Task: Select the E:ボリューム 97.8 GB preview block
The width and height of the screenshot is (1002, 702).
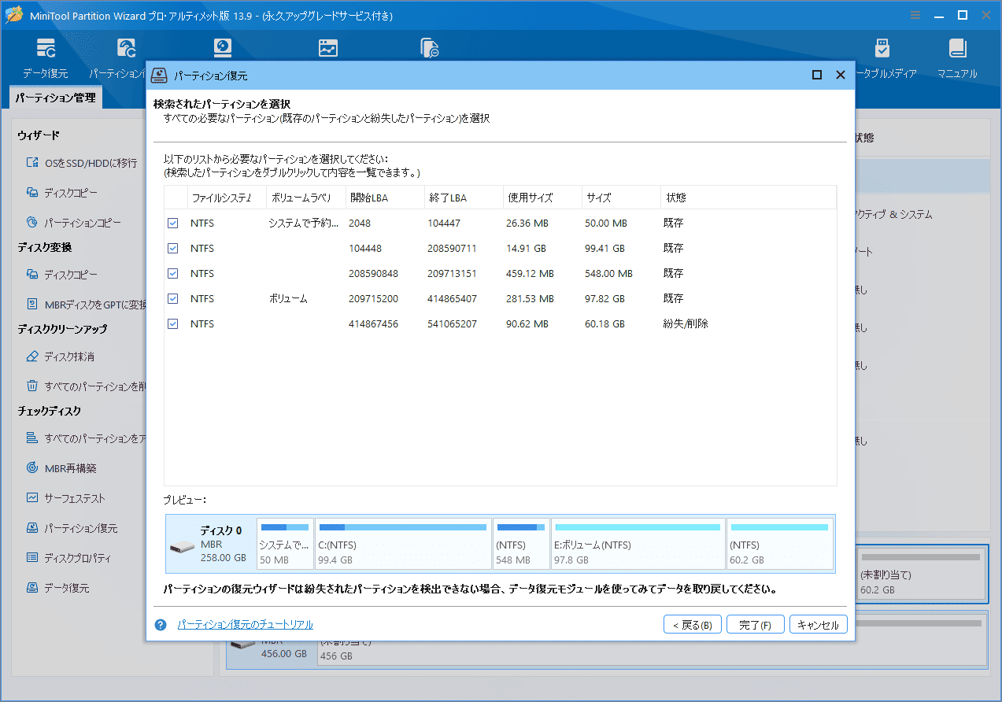Action: click(638, 543)
